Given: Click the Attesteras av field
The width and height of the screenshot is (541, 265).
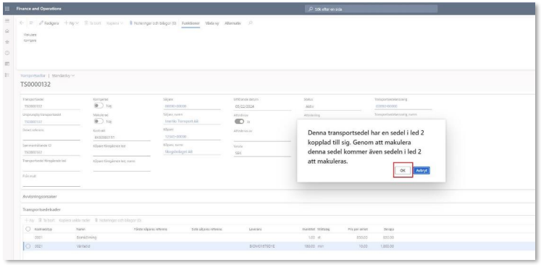Looking at the screenshot, I should (262, 138).
